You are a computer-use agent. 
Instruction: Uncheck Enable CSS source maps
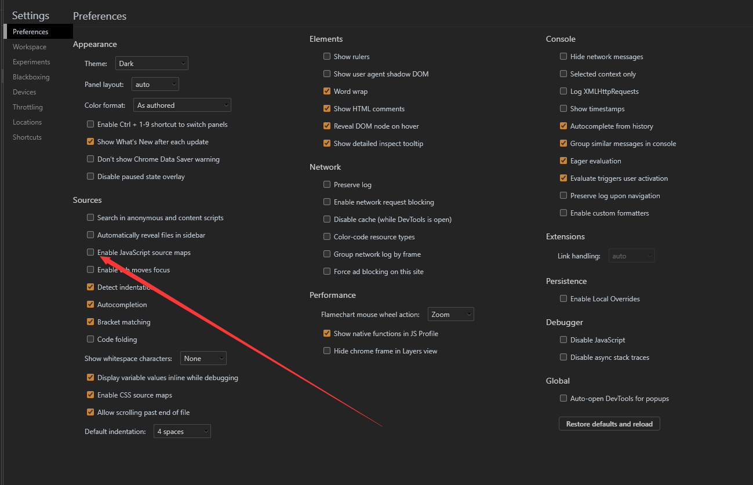click(x=90, y=395)
